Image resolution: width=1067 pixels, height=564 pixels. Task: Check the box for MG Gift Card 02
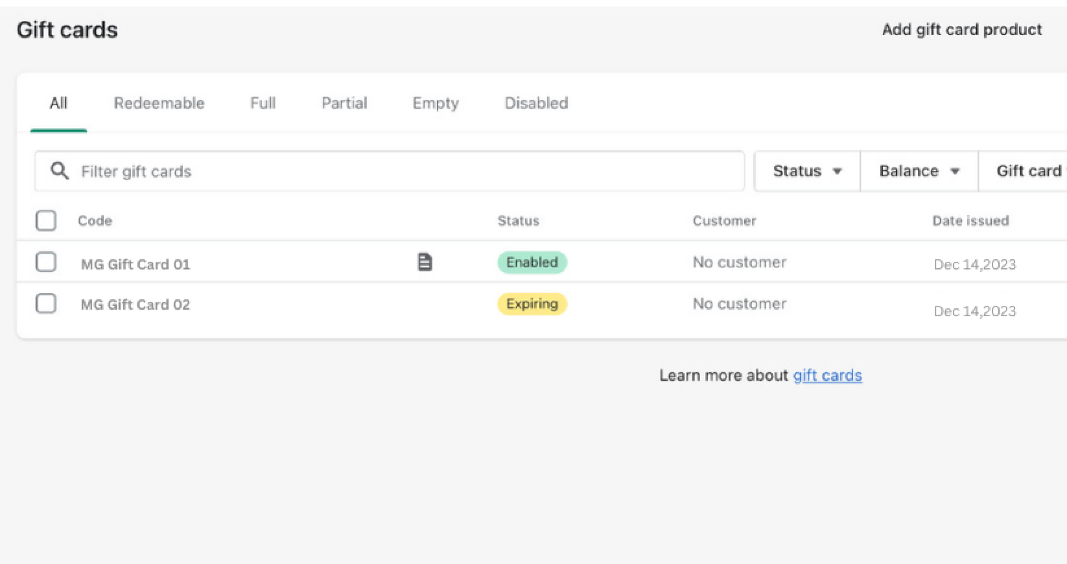click(46, 303)
